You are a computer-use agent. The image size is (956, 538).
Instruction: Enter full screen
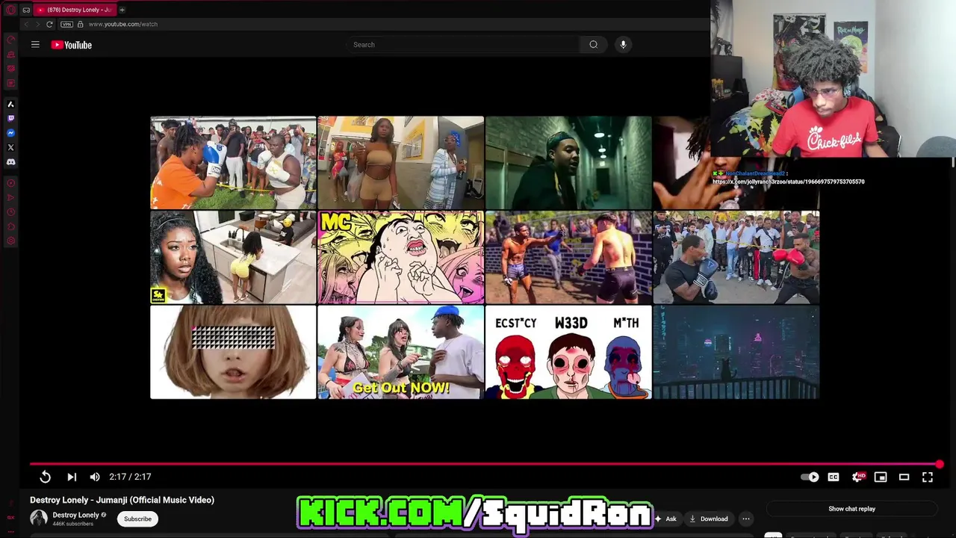[x=928, y=477]
